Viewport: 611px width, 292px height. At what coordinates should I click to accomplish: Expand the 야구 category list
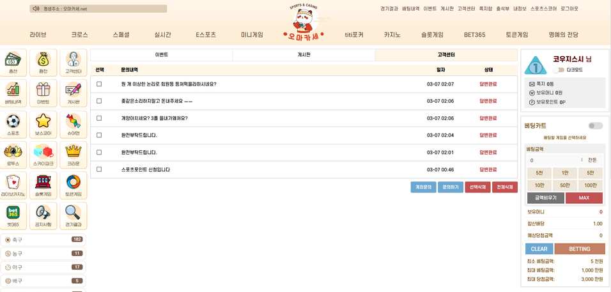43,267
